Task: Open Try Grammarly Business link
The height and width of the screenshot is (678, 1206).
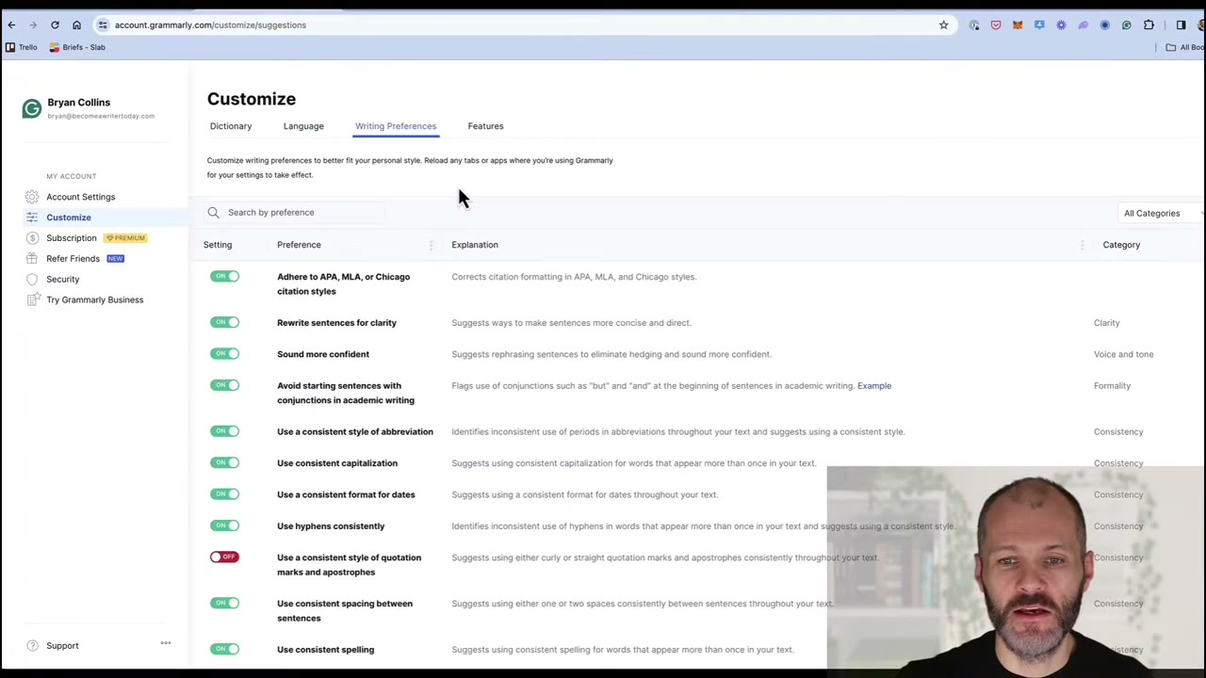Action: coord(95,300)
